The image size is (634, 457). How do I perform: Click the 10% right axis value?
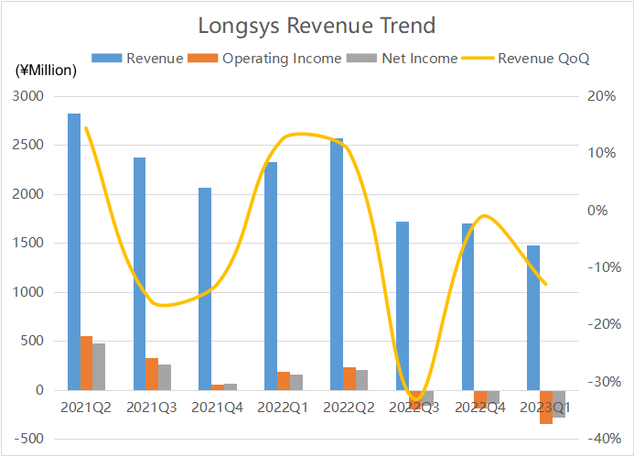[602, 153]
